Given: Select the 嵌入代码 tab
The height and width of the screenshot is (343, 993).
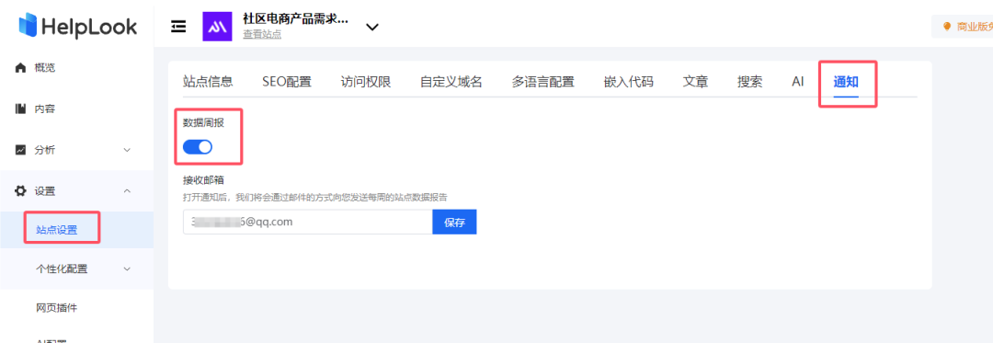Looking at the screenshot, I should (x=628, y=82).
